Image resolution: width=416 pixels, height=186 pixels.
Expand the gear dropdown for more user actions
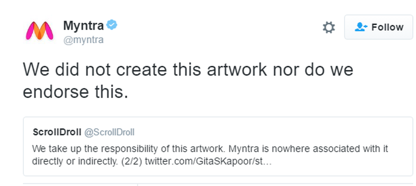pos(329,27)
